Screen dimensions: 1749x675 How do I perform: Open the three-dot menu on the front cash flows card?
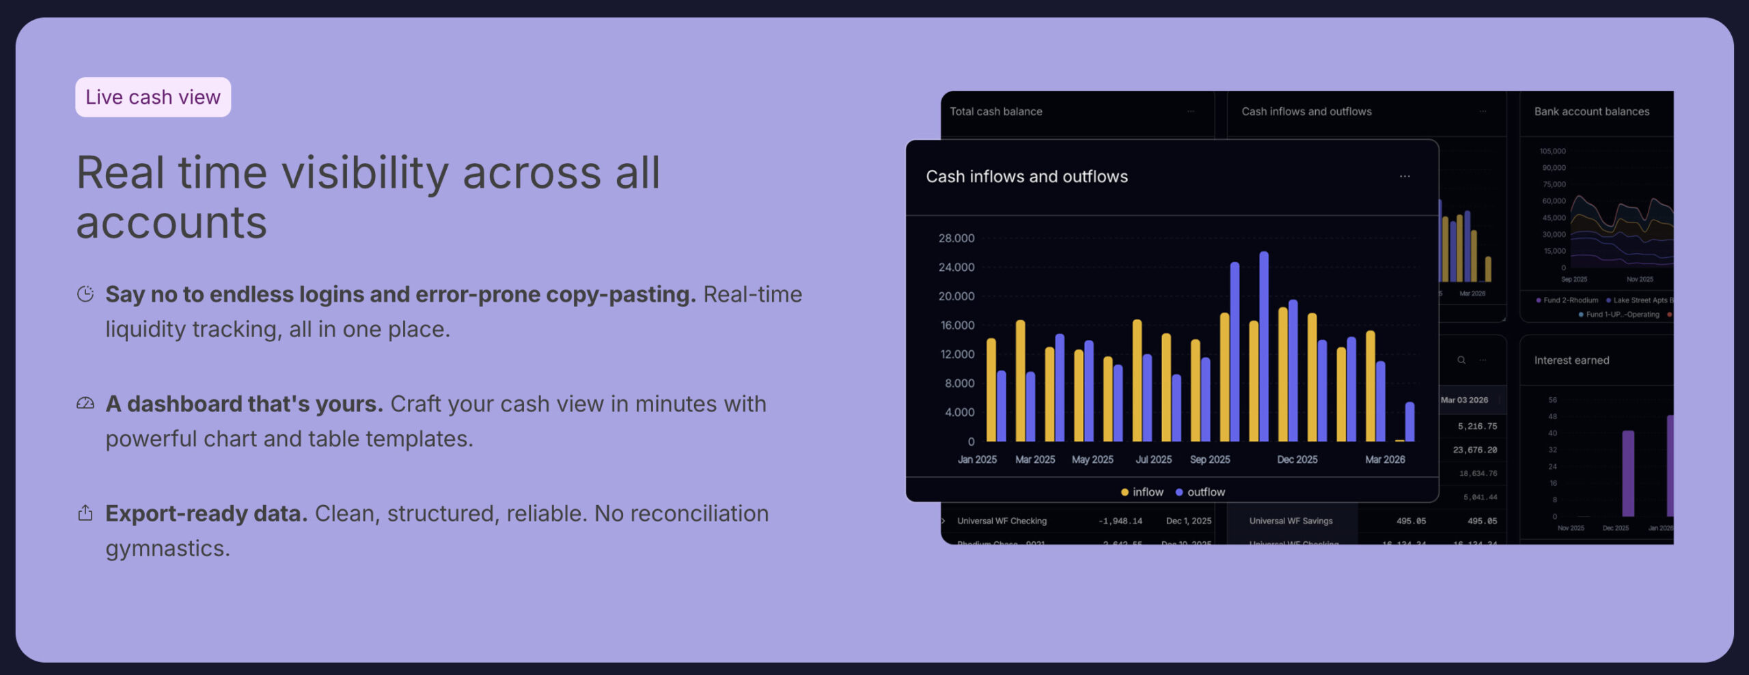pyautogui.click(x=1405, y=176)
